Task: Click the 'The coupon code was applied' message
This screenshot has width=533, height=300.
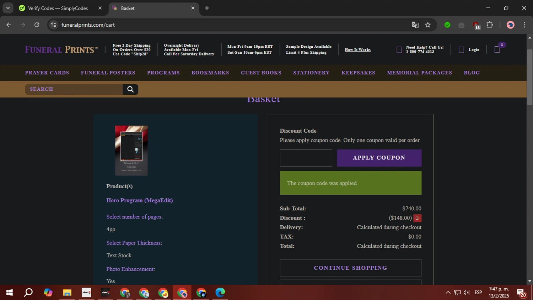Action: coord(351,183)
